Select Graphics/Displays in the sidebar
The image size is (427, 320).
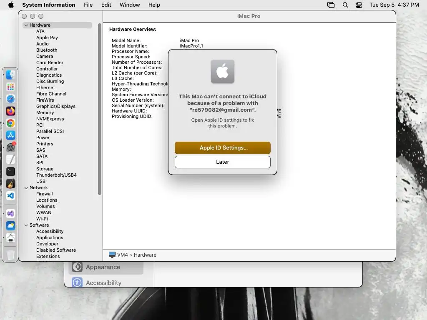(x=55, y=106)
